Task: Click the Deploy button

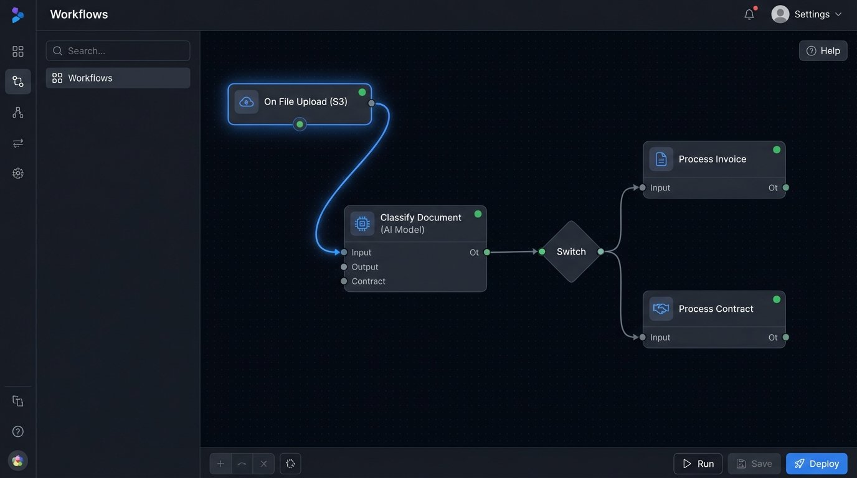Action: pyautogui.click(x=817, y=464)
